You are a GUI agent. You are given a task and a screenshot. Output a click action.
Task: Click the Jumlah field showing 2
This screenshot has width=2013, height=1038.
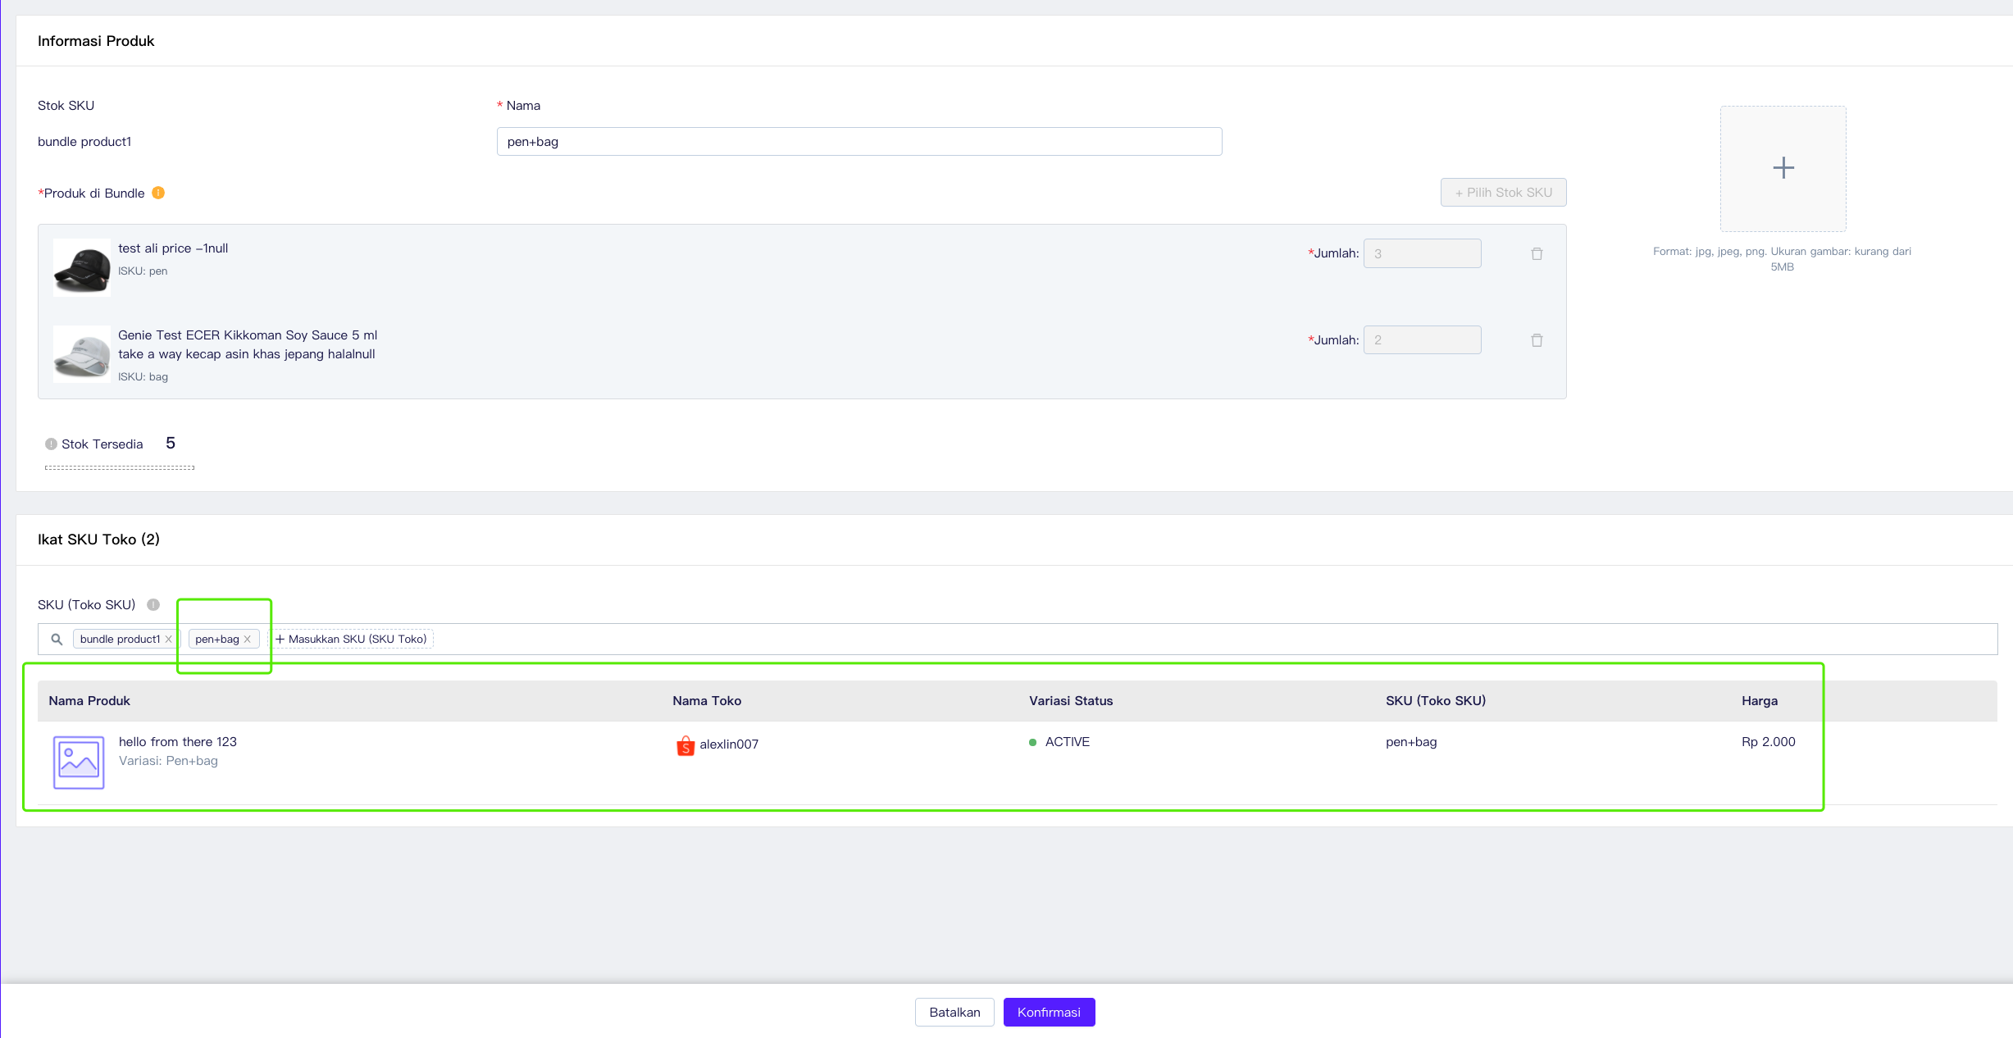(x=1422, y=340)
